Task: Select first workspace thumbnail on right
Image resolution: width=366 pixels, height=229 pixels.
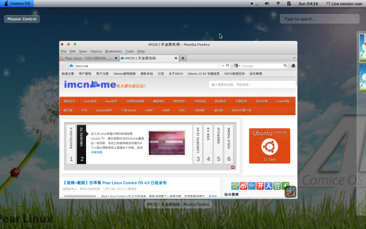Action: (362, 48)
